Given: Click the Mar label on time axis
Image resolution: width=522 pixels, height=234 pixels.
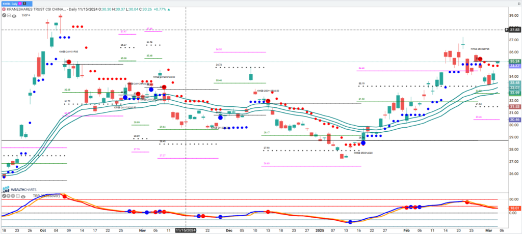Looking at the screenshot, I should [x=489, y=230].
